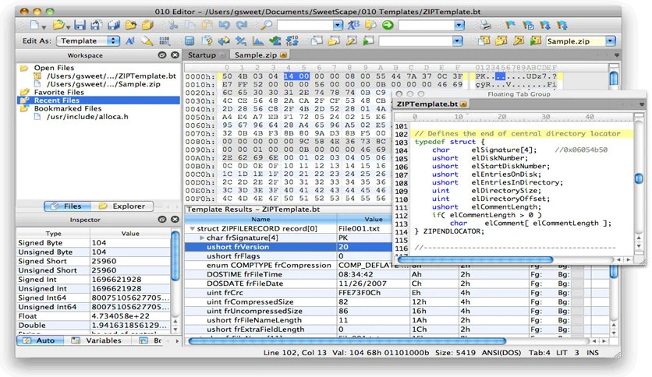Select the Variables tab in Inspector
The image size is (652, 377).
coord(97,340)
